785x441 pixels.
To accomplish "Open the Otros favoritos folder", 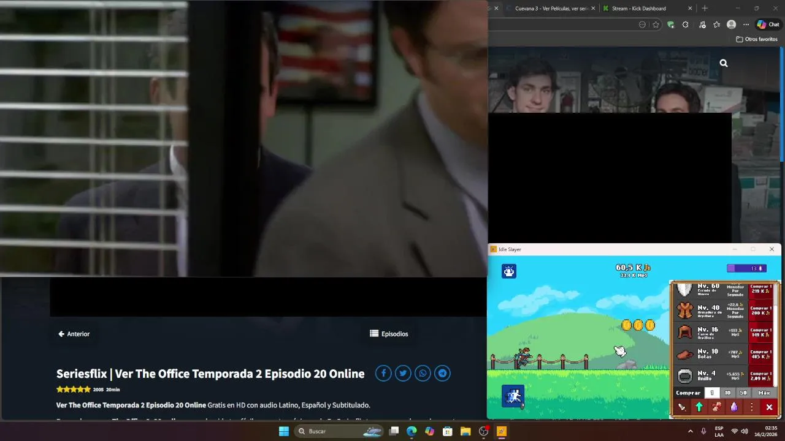I will coord(757,39).
